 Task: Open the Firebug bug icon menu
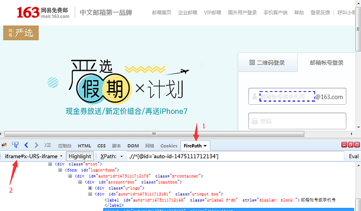click(4, 145)
